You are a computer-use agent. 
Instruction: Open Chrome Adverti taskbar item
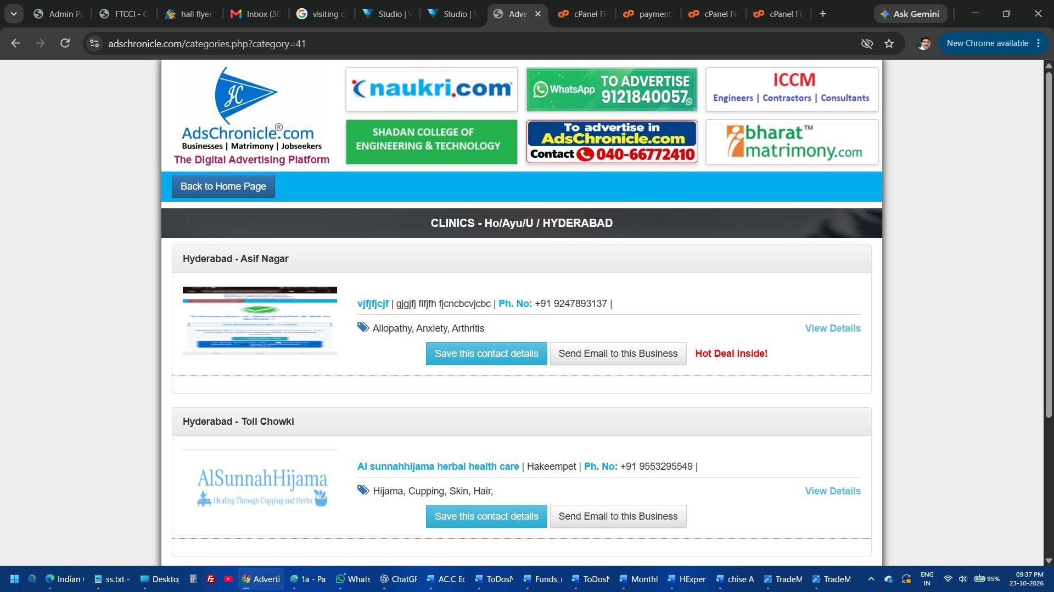pyautogui.click(x=261, y=579)
